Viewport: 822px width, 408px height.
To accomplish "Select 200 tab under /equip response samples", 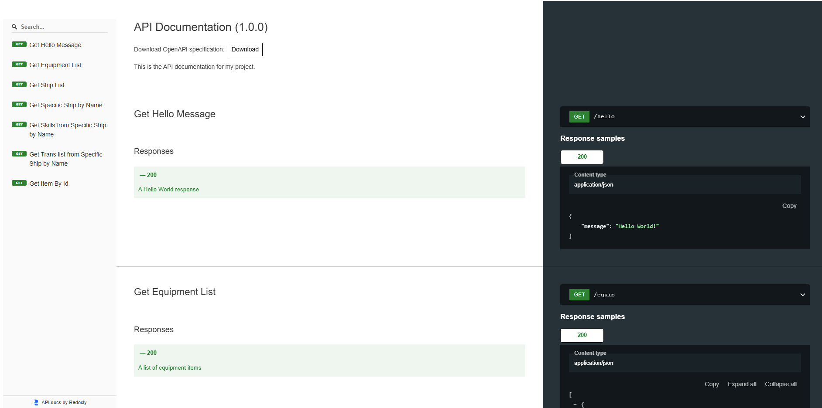I will click(582, 335).
